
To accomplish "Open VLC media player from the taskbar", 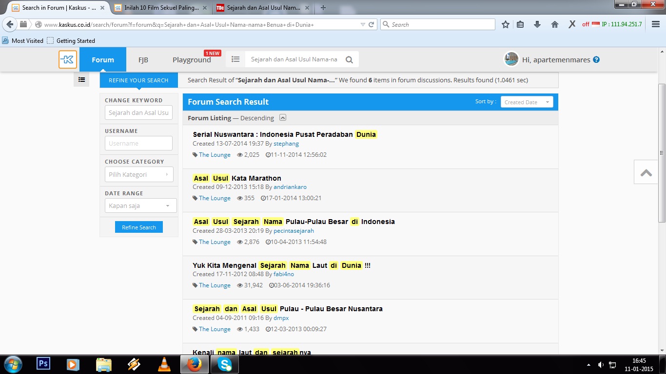I will click(x=165, y=364).
